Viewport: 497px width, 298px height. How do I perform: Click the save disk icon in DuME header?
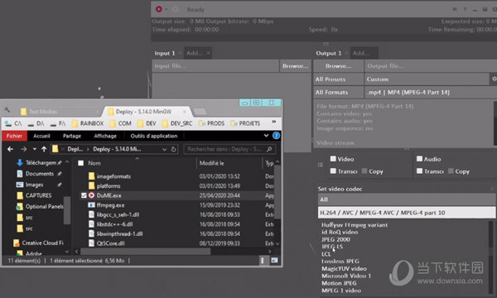pyautogui.click(x=485, y=9)
